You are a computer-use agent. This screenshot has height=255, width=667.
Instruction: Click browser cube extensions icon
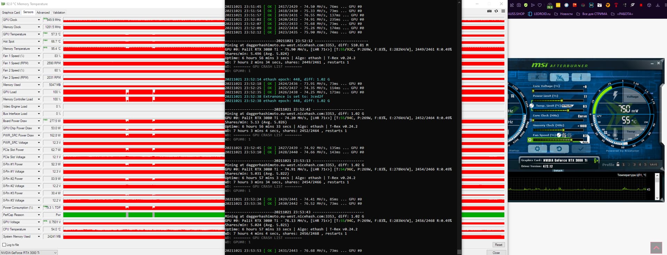[x=649, y=5]
